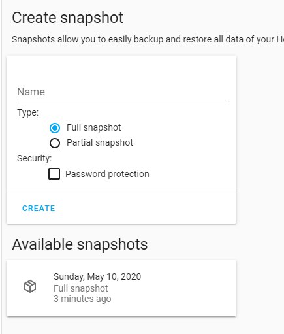Click the underline beneath the Name field
284x334 pixels.
tap(121, 101)
